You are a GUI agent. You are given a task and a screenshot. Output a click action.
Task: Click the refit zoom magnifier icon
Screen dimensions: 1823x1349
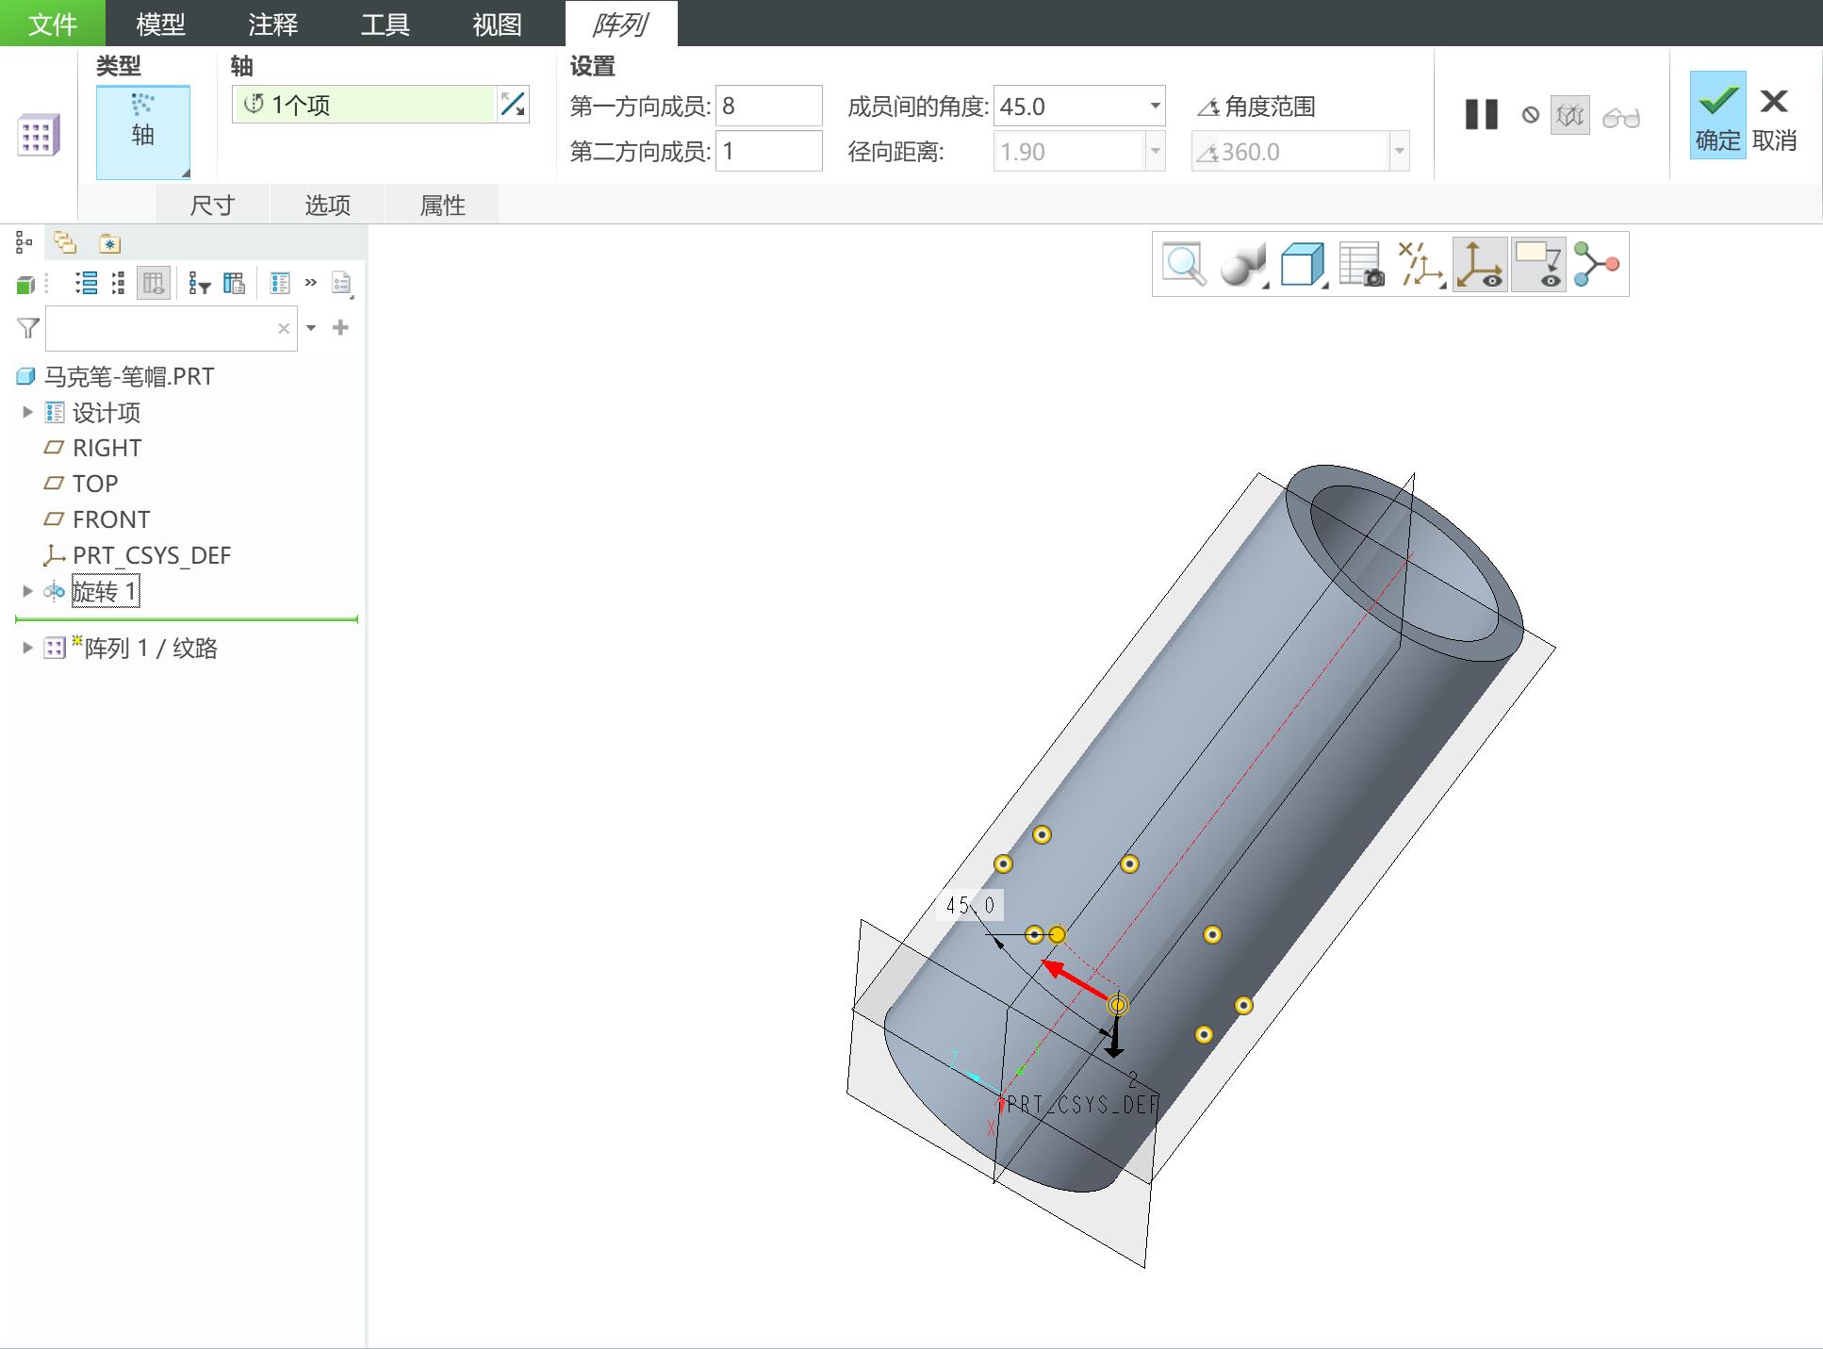click(x=1184, y=264)
